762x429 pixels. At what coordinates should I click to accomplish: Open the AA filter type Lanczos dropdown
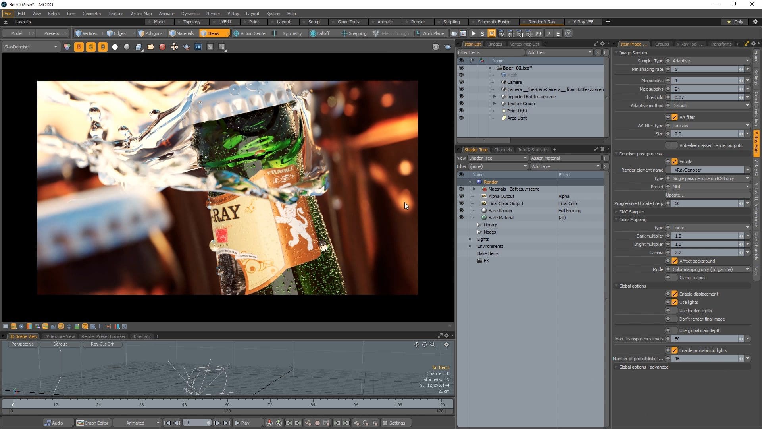pos(710,126)
